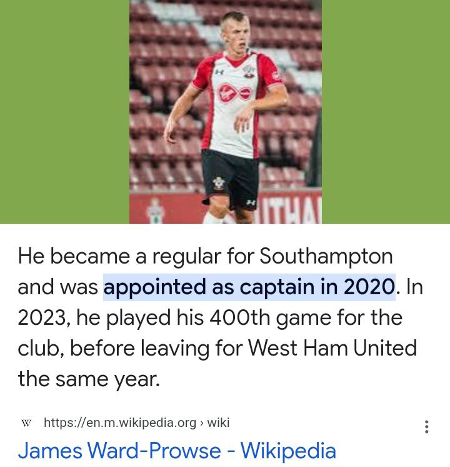Open the footballer photo thumbnail
Screen dimensions: 450x467
pyautogui.click(x=225, y=111)
